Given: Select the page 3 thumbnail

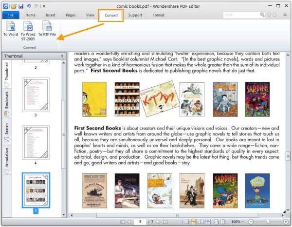Looking at the screenshot, I should tap(36, 95).
